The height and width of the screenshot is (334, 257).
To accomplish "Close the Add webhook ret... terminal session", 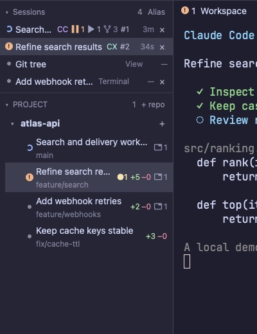I will (162, 82).
